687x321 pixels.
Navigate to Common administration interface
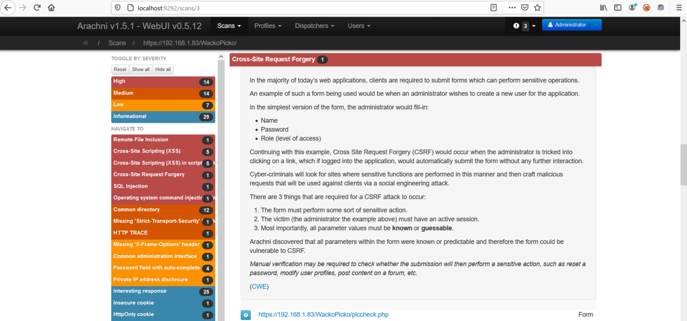click(163, 256)
